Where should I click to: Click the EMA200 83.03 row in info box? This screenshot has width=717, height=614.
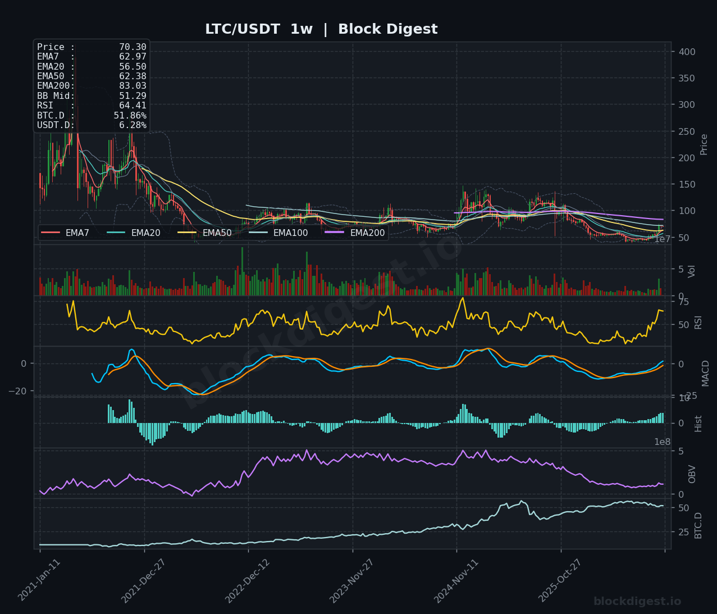[92, 86]
